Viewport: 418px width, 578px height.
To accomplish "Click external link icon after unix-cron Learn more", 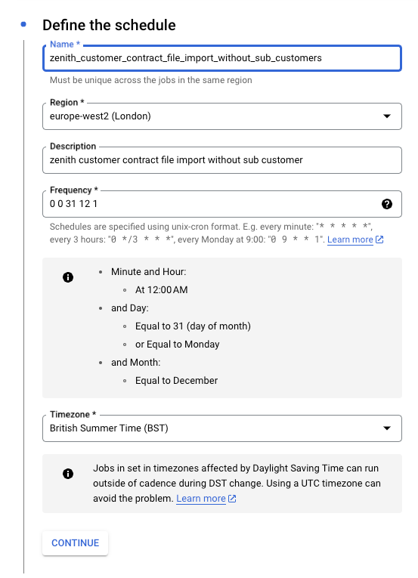I will click(x=379, y=240).
